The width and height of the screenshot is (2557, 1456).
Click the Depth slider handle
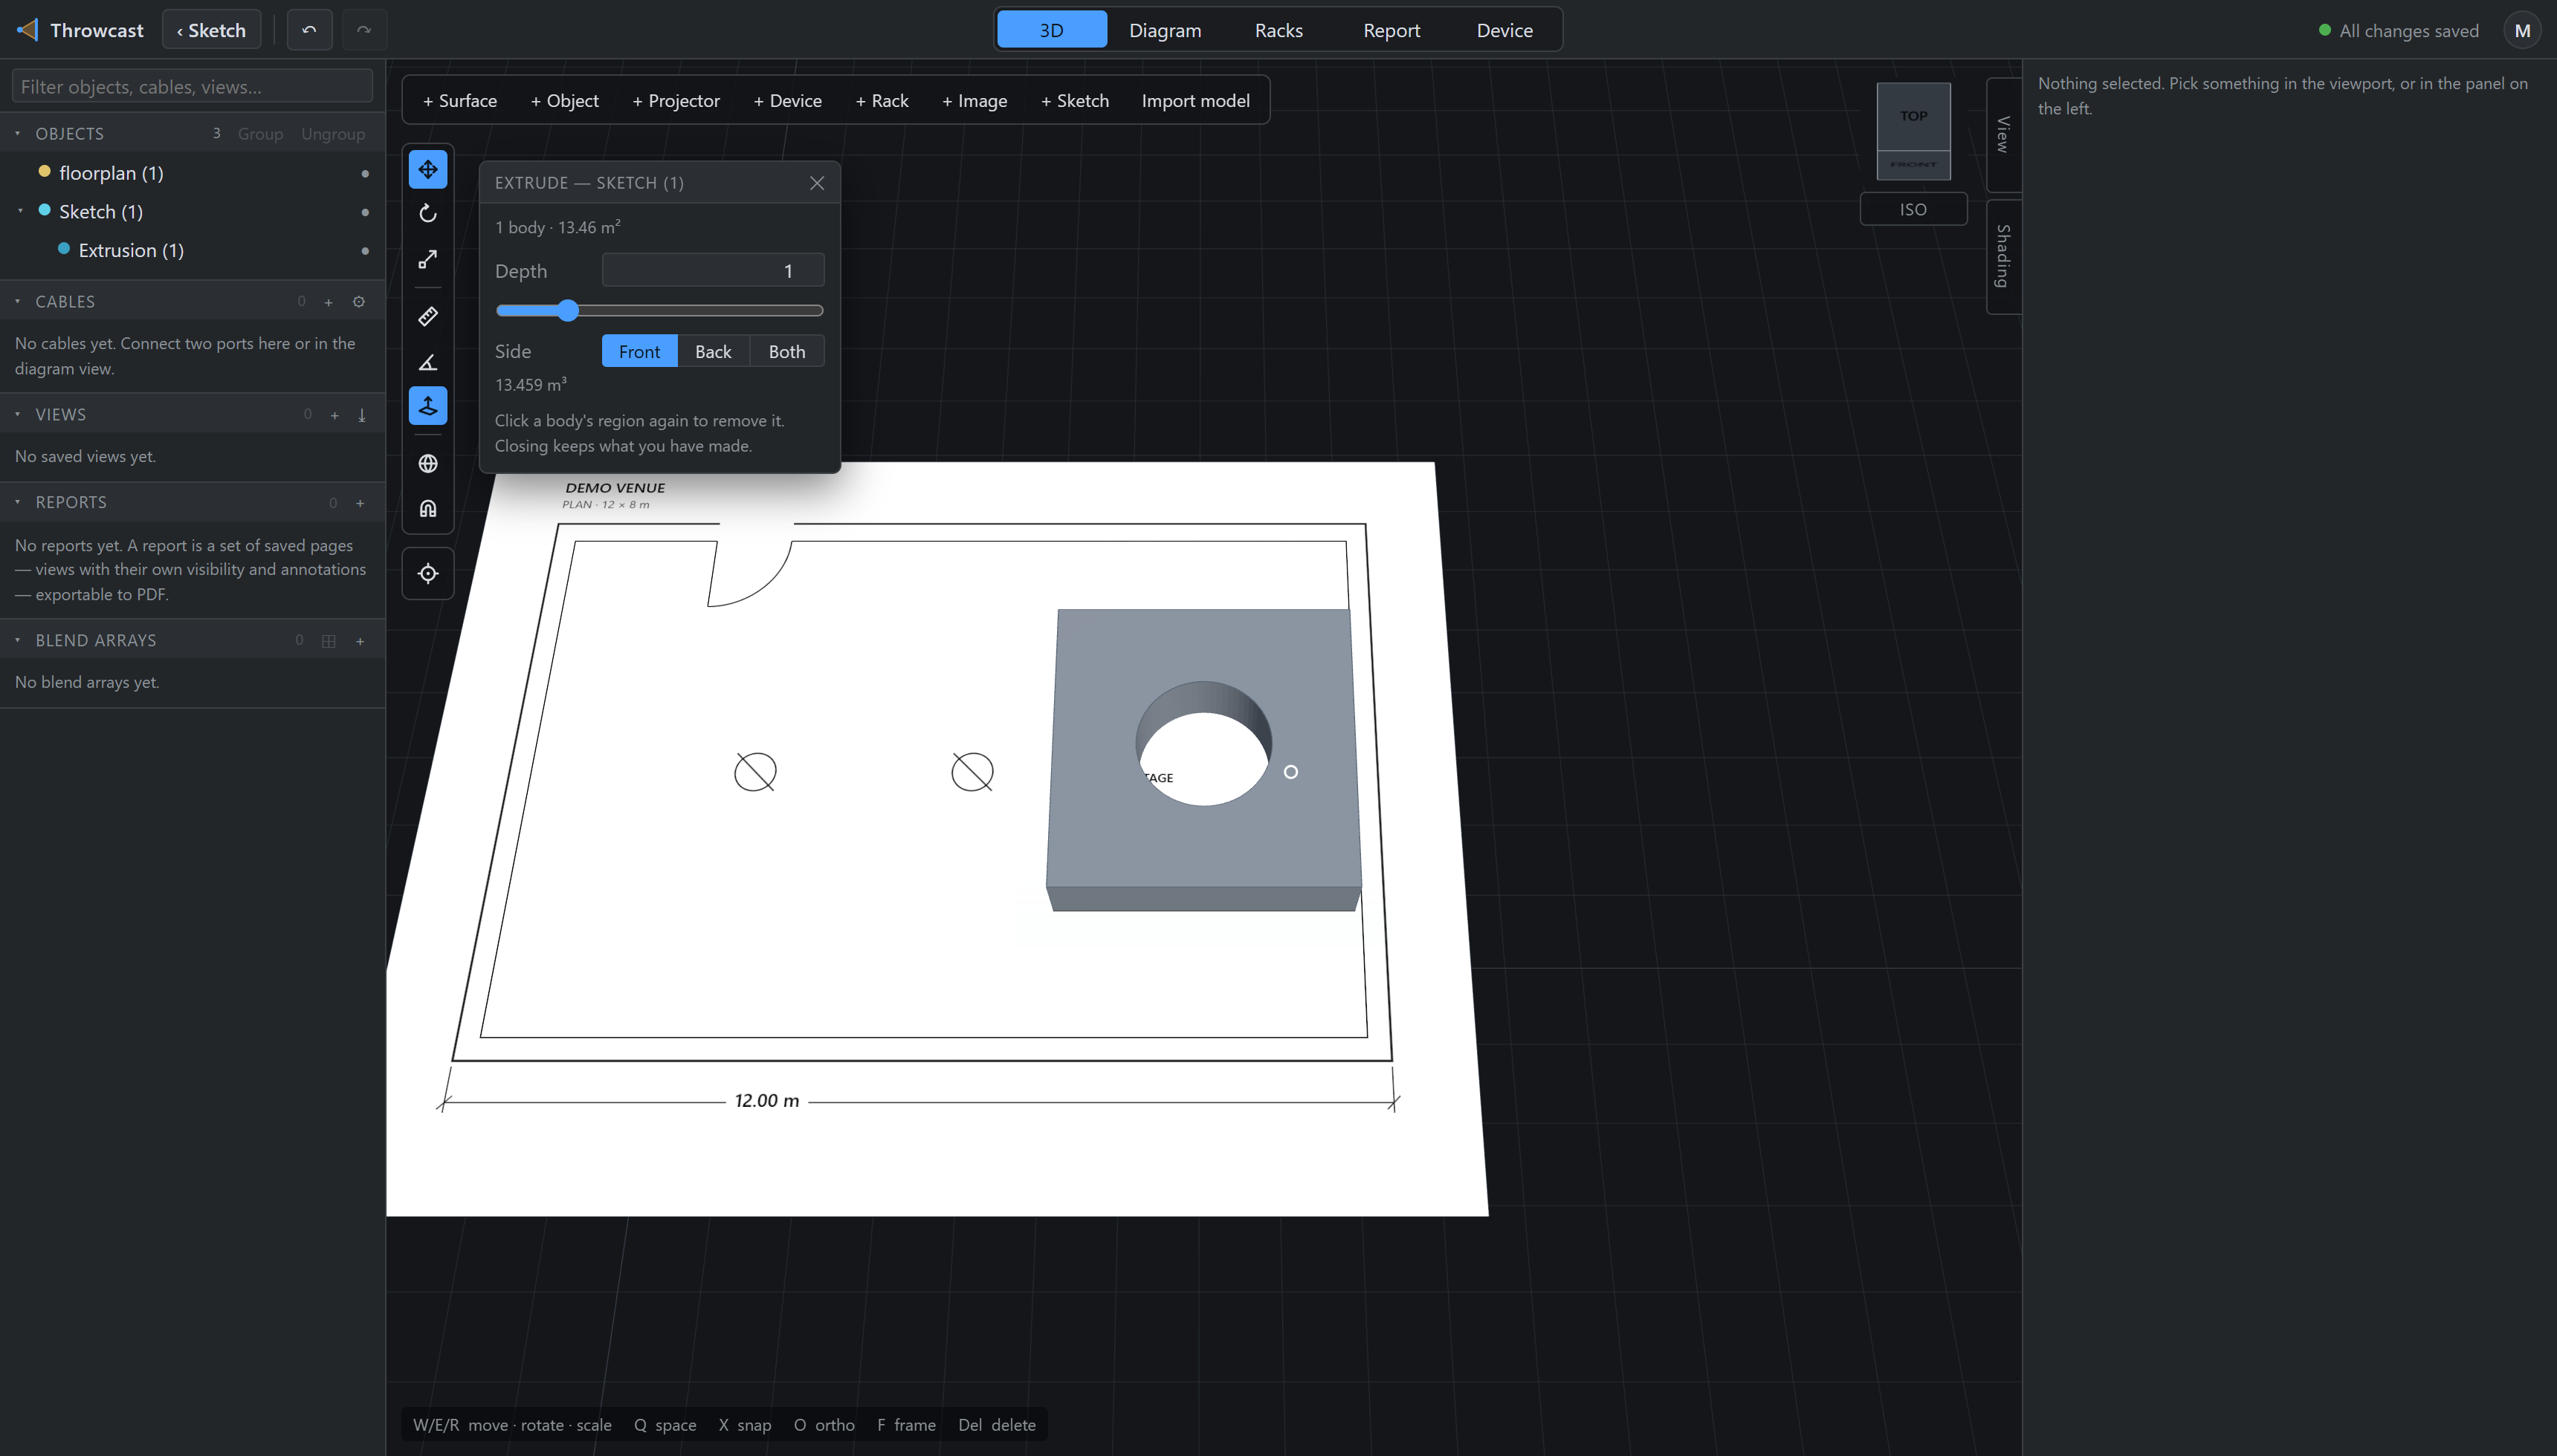click(567, 311)
